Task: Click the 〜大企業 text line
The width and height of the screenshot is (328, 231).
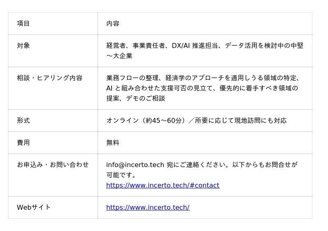Action: pos(119,56)
